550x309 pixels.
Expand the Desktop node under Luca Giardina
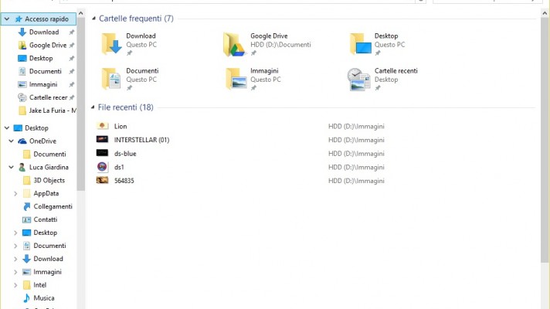coord(15,233)
